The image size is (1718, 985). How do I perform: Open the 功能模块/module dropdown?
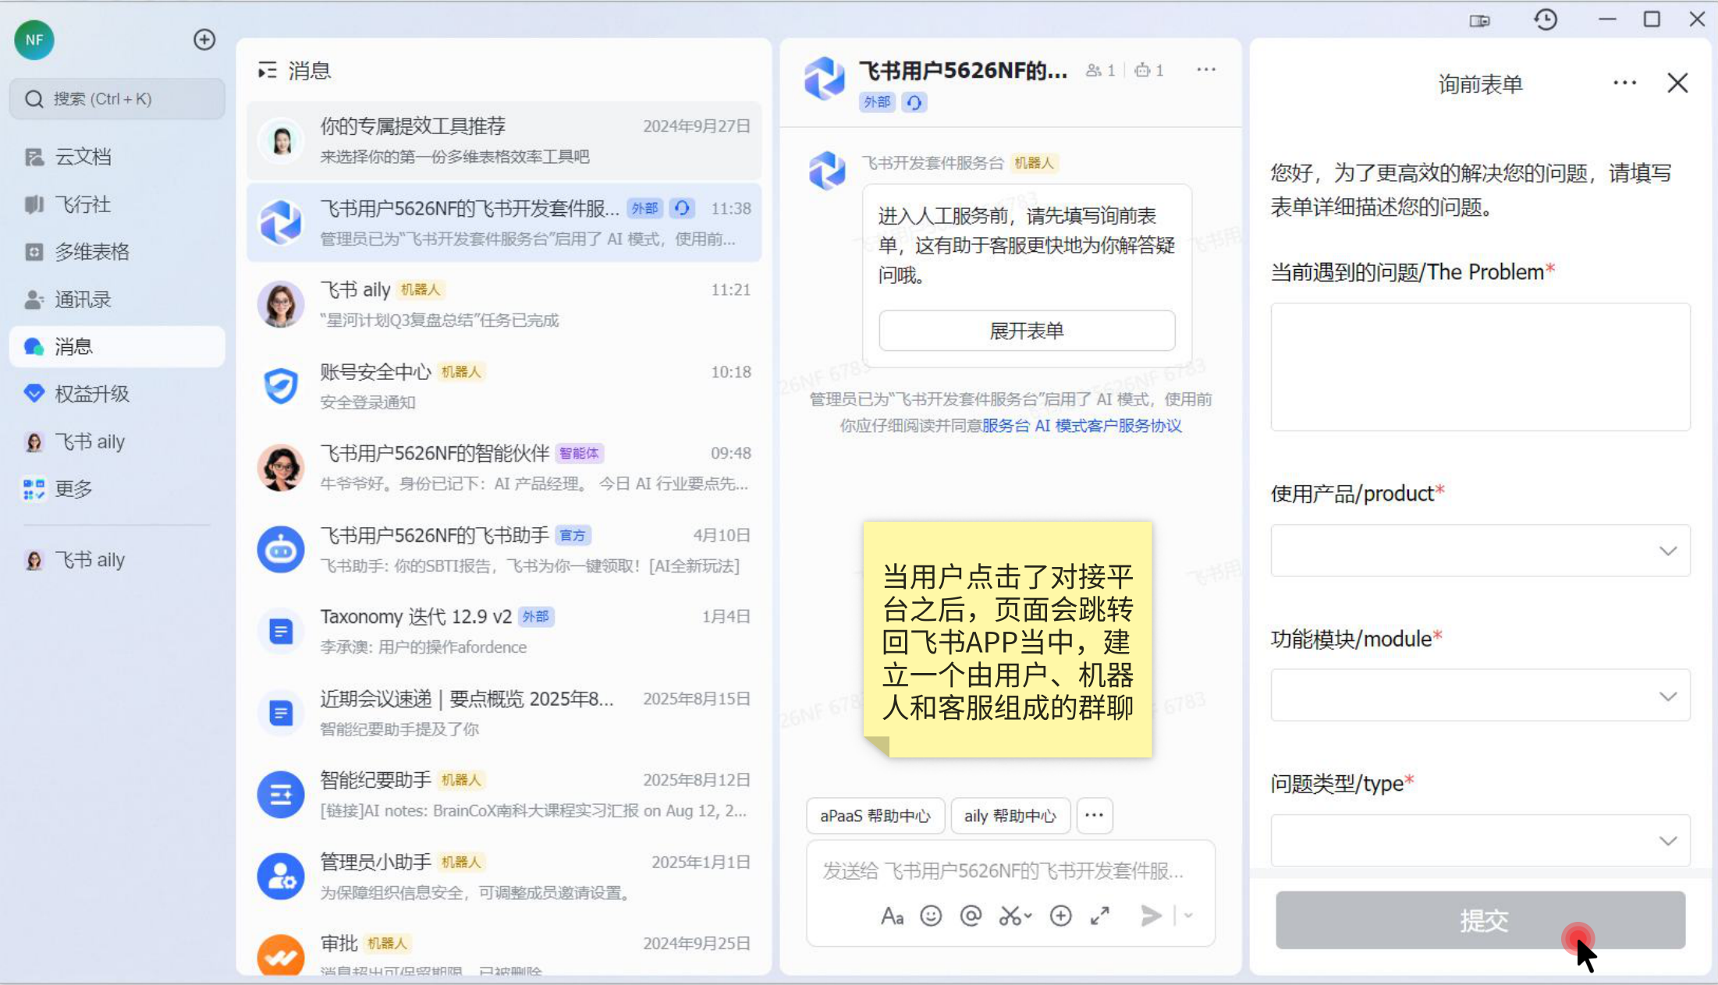1480,696
